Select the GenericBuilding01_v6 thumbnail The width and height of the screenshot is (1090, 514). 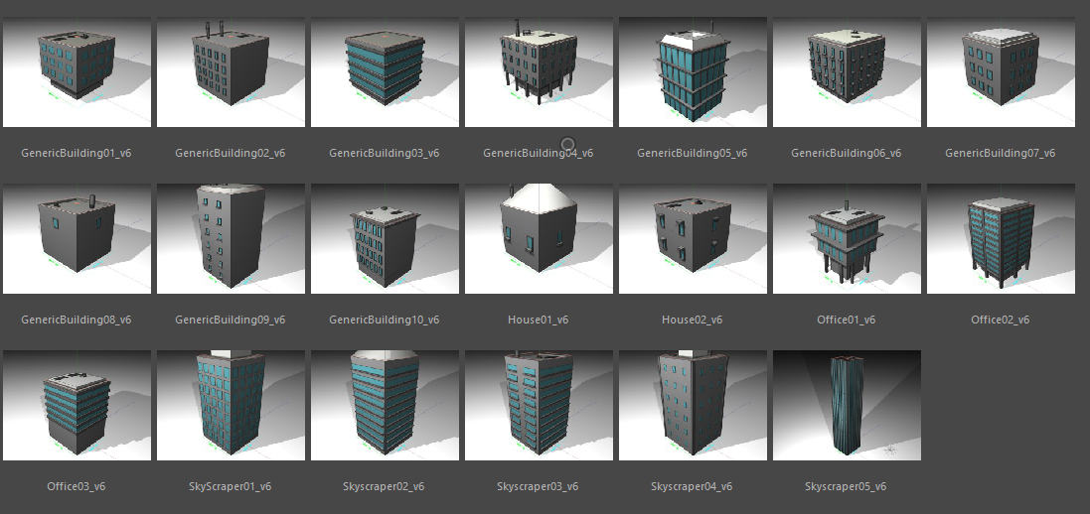pyautogui.click(x=77, y=71)
